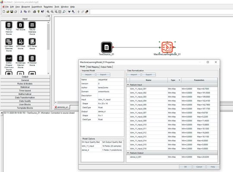Click the Copy toolbar icon
233x172 pixels.
pos(25,12)
